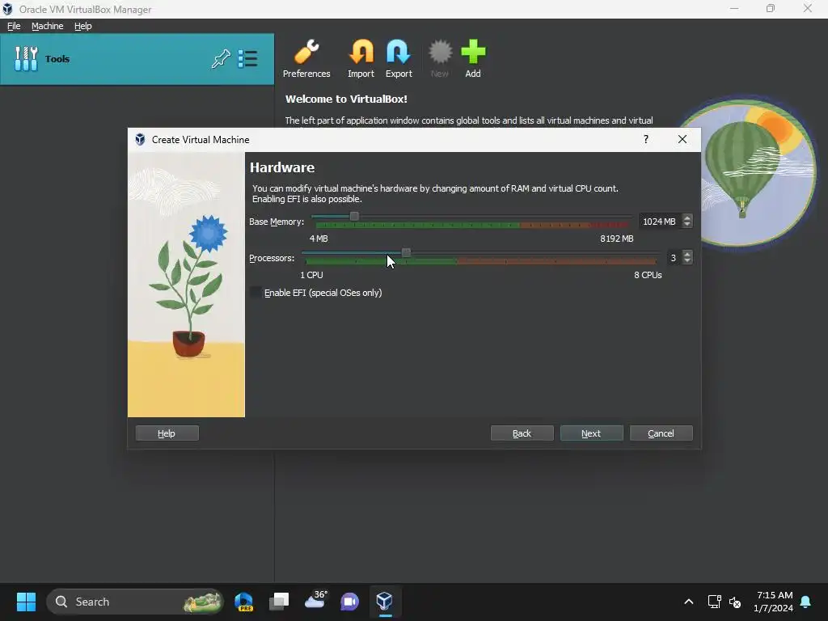Click the Export appliance icon
828x621 pixels.
pyautogui.click(x=398, y=58)
